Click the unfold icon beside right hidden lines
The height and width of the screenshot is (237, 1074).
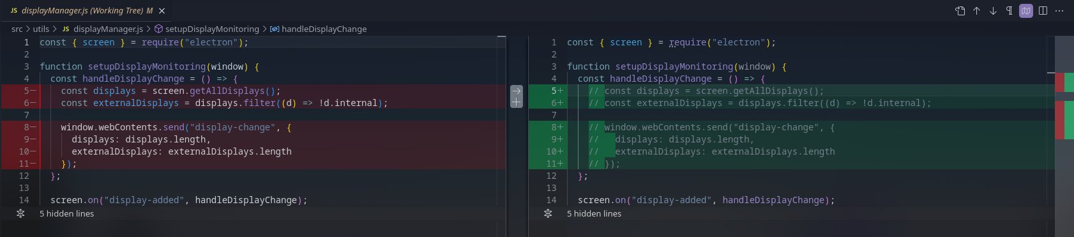pos(548,213)
